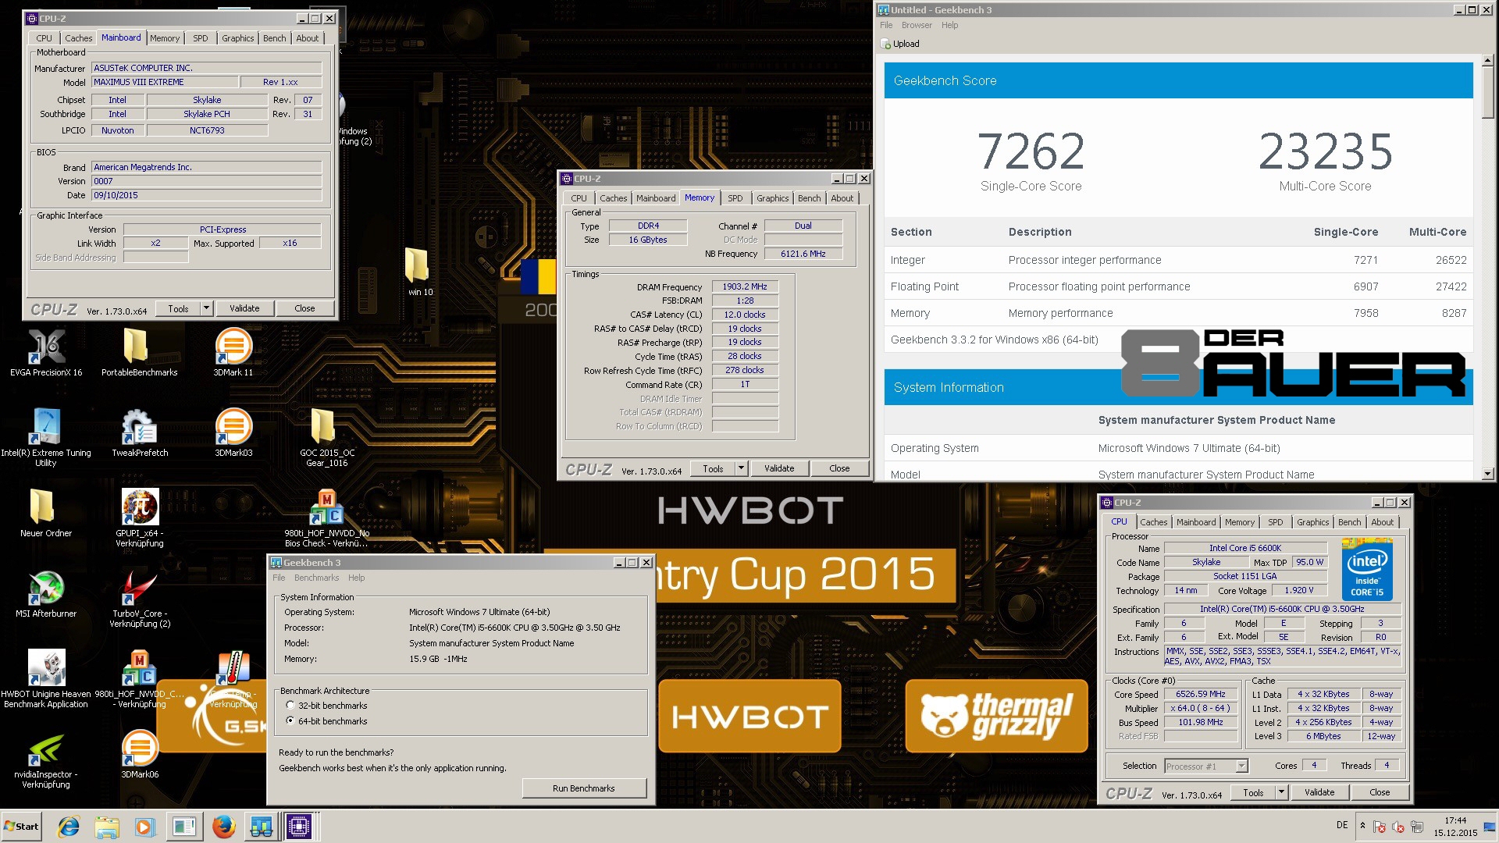Click the Core Speed value 6526.59 MHz
The height and width of the screenshot is (843, 1499).
(x=1201, y=694)
